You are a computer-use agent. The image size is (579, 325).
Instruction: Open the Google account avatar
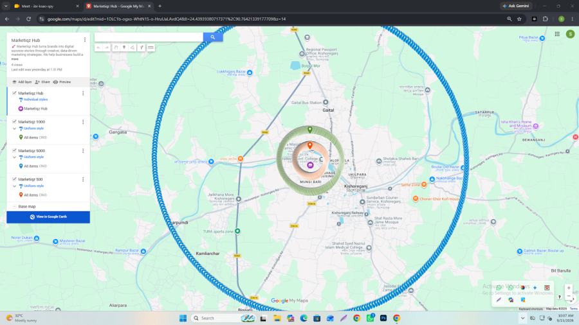point(570,34)
